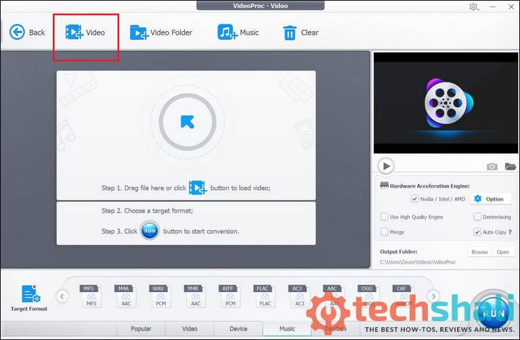Select the AIFF PCM format
Viewport: 520px width, 340px height.
click(x=230, y=296)
